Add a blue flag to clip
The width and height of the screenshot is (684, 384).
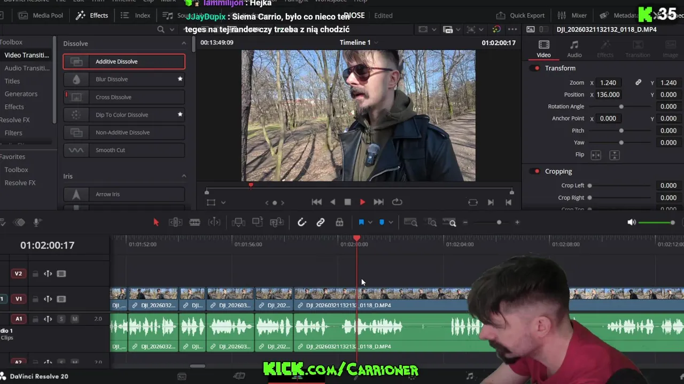pos(361,222)
